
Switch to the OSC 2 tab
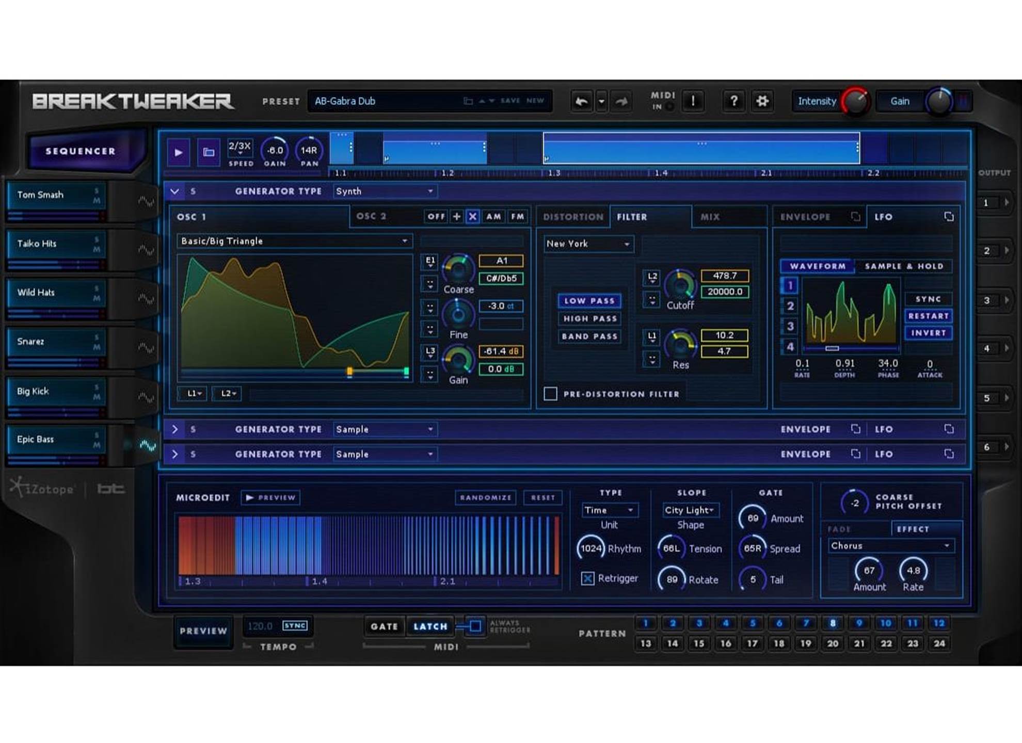pos(371,216)
